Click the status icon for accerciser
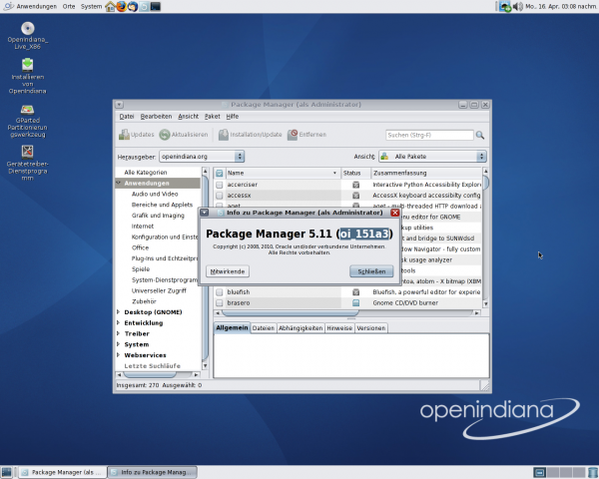This screenshot has height=479, width=599. [355, 185]
